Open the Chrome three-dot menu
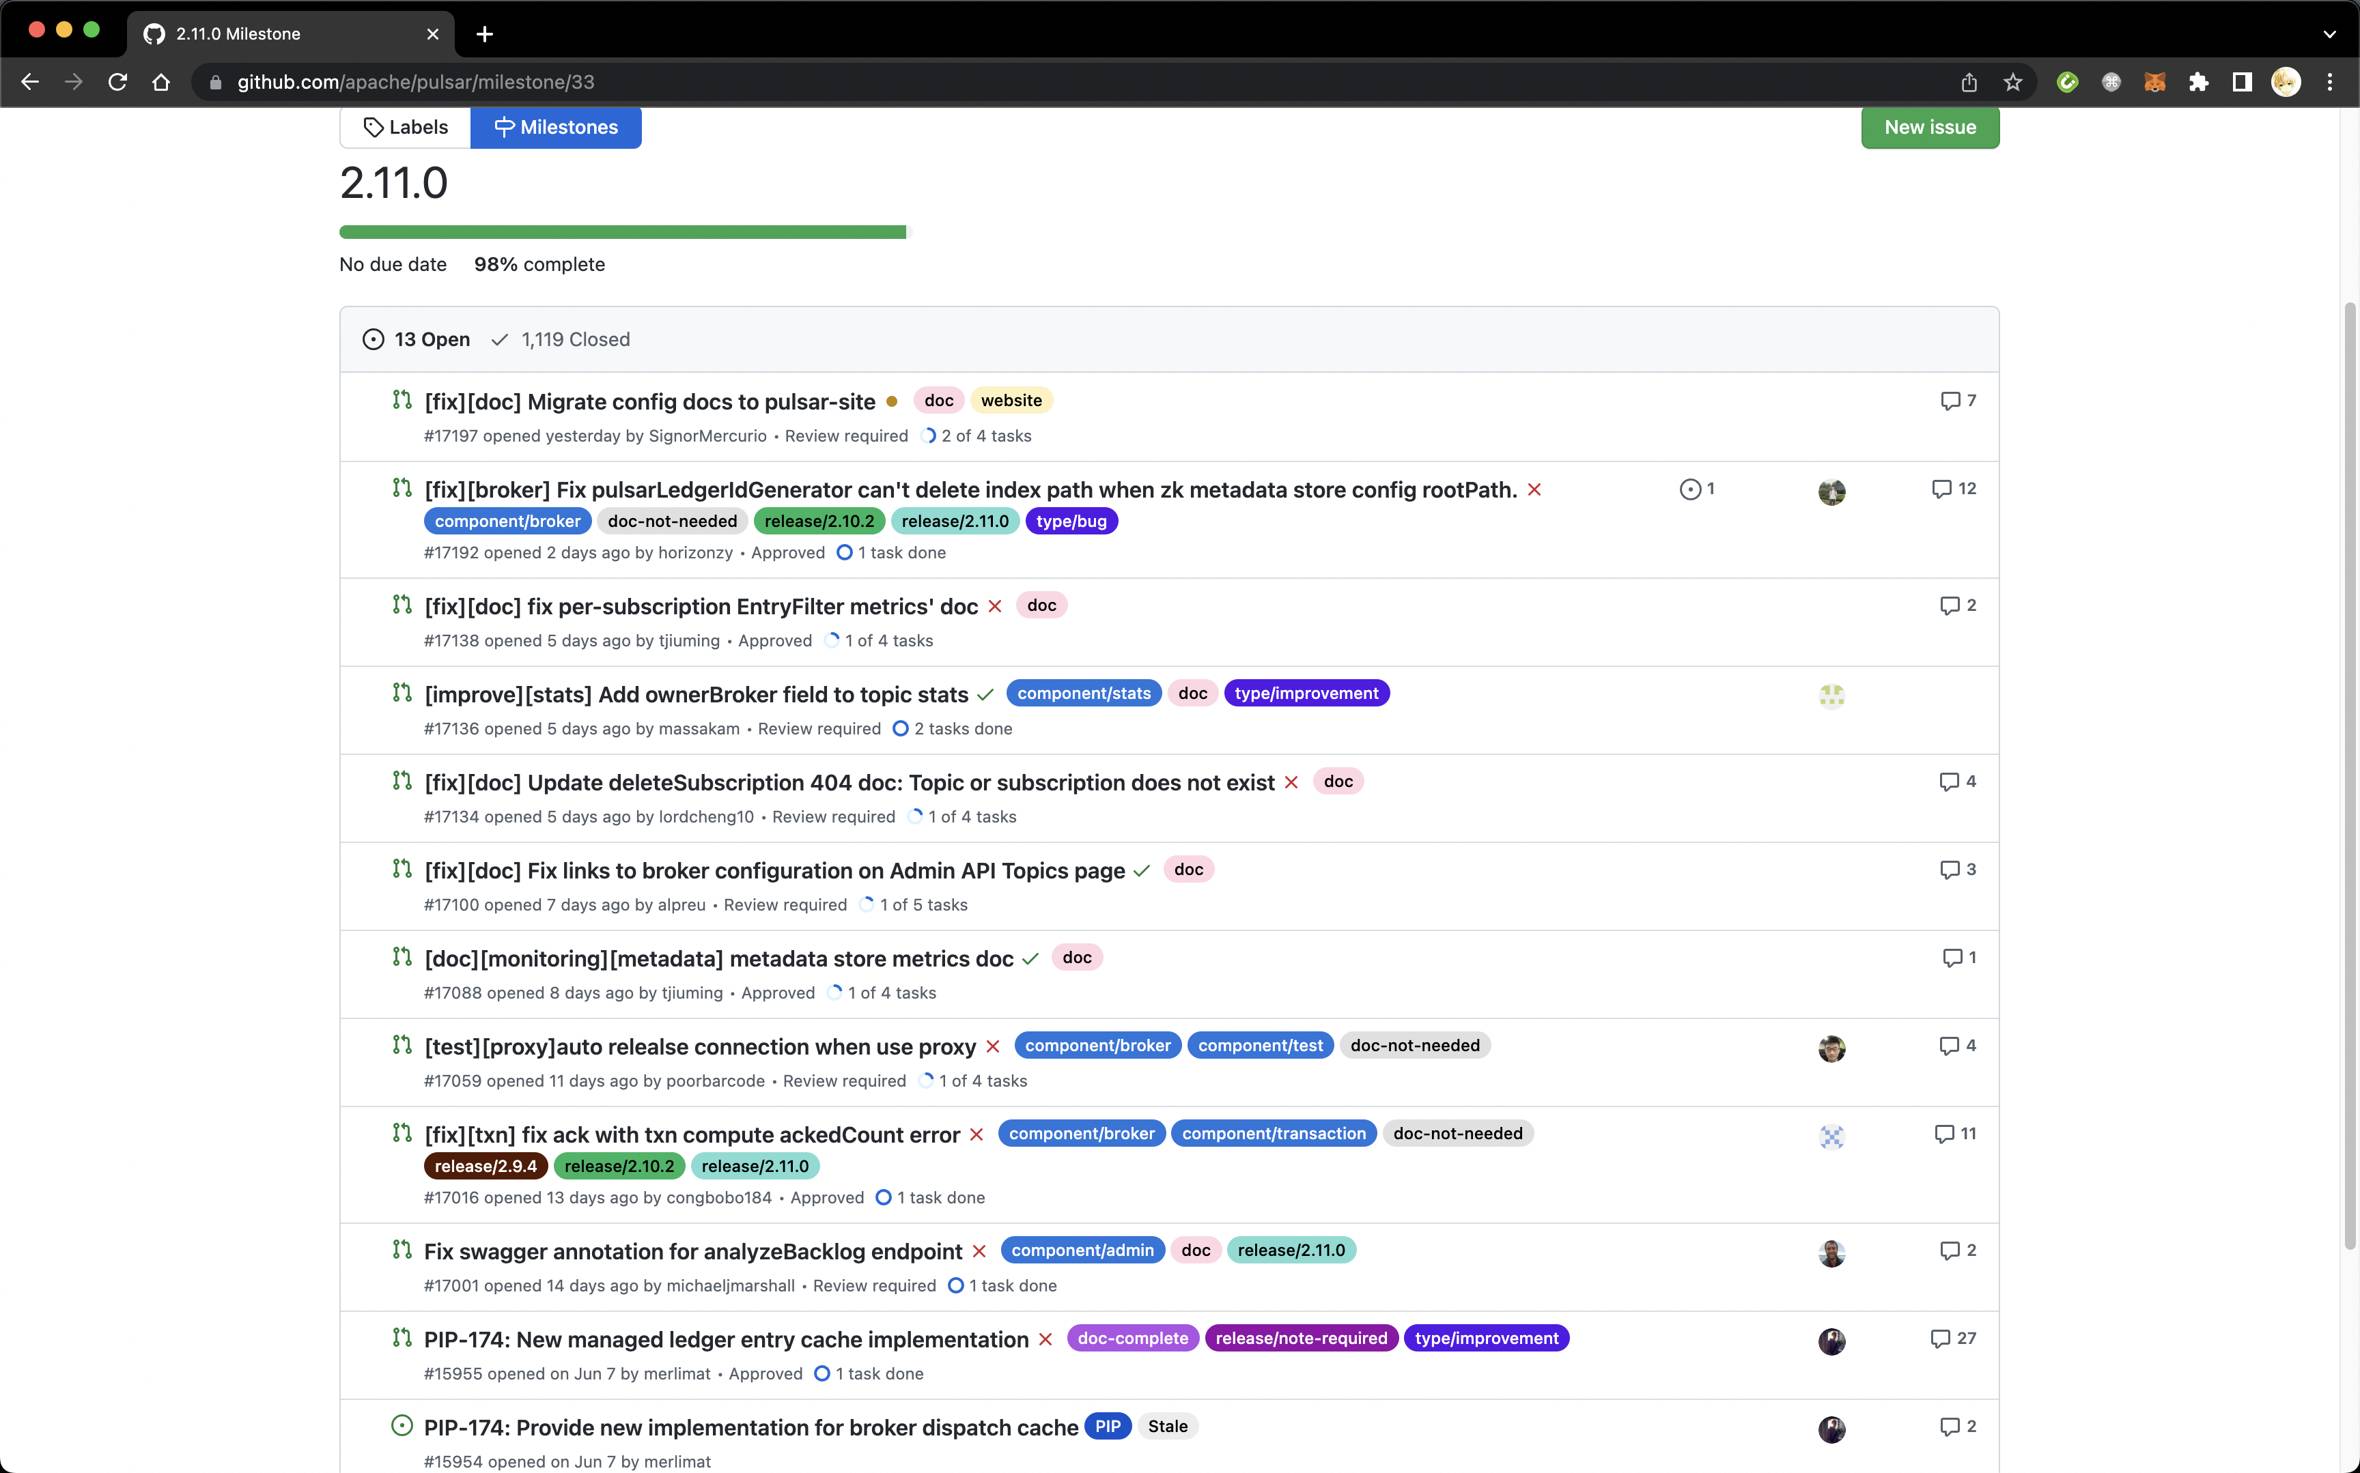This screenshot has width=2360, height=1473. pos(2330,82)
